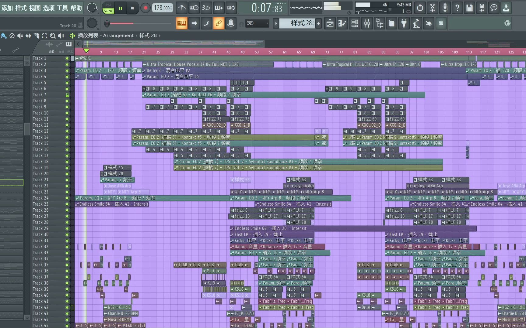Open the content library download icon
This screenshot has height=328, width=526.
point(506,8)
